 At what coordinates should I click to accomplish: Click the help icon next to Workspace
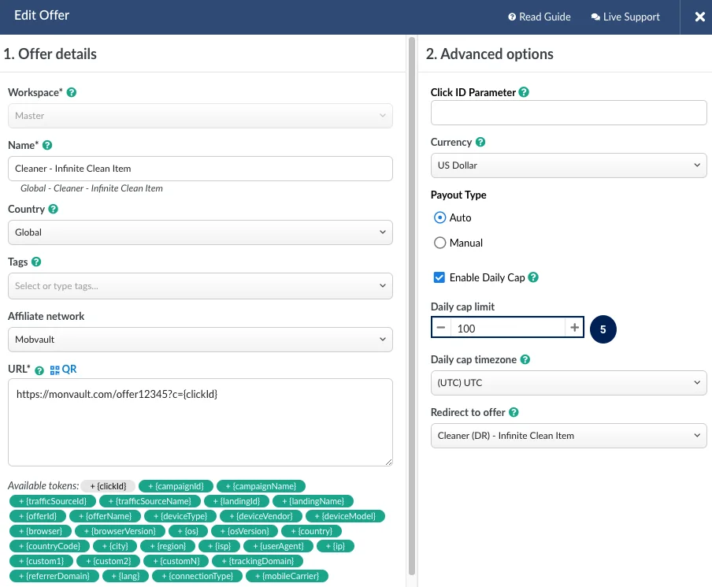click(x=72, y=92)
